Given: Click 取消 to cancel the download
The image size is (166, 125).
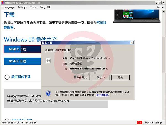Looking at the screenshot, I should pos(121,78).
